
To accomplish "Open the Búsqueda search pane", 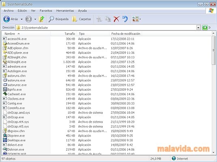I will tap(58, 19).
